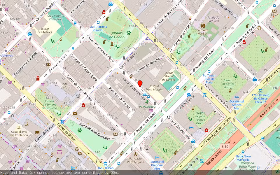Click the Casal d'avis del Poblenou label
280x175 pixels.
point(19,133)
